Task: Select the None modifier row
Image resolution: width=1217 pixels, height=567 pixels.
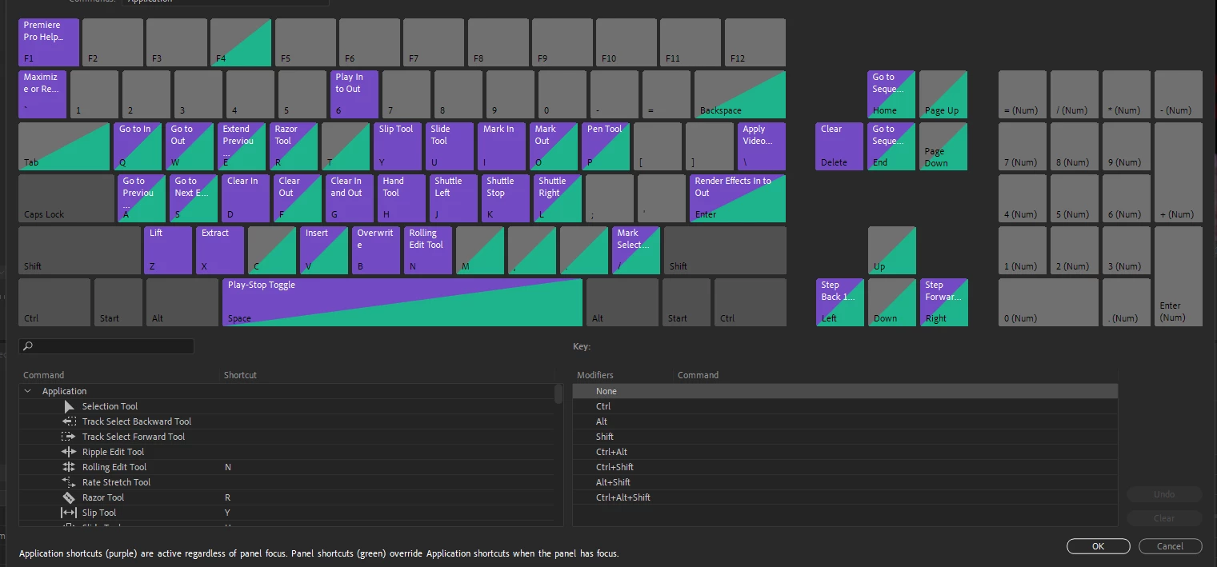Action: click(845, 391)
